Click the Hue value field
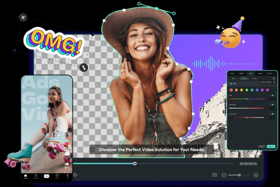The image size is (280, 187). pyautogui.click(x=271, y=99)
